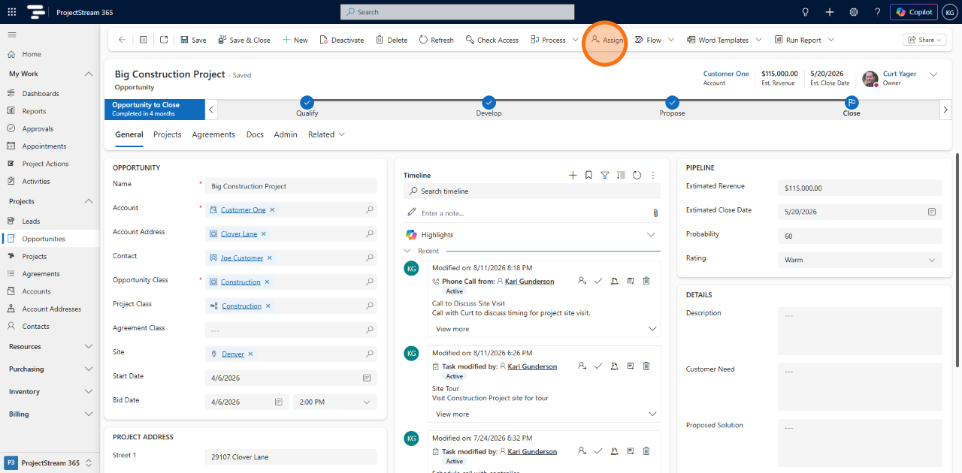Attach a file using the paperclip icon
This screenshot has height=473, width=962.
pyautogui.click(x=655, y=213)
